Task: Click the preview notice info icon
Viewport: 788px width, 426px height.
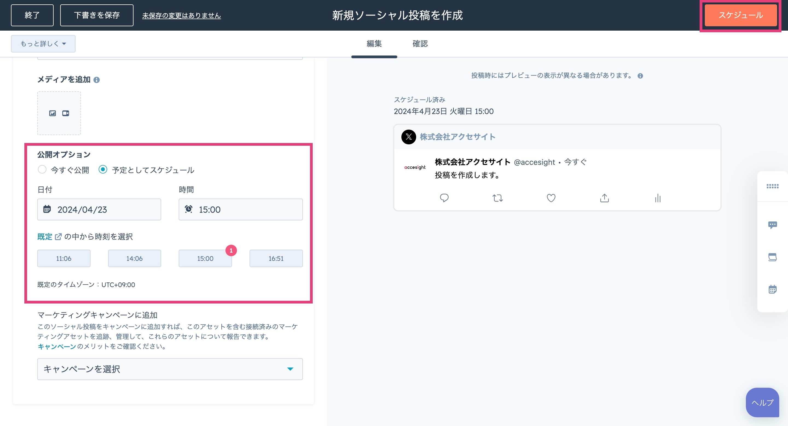Action: [x=640, y=76]
